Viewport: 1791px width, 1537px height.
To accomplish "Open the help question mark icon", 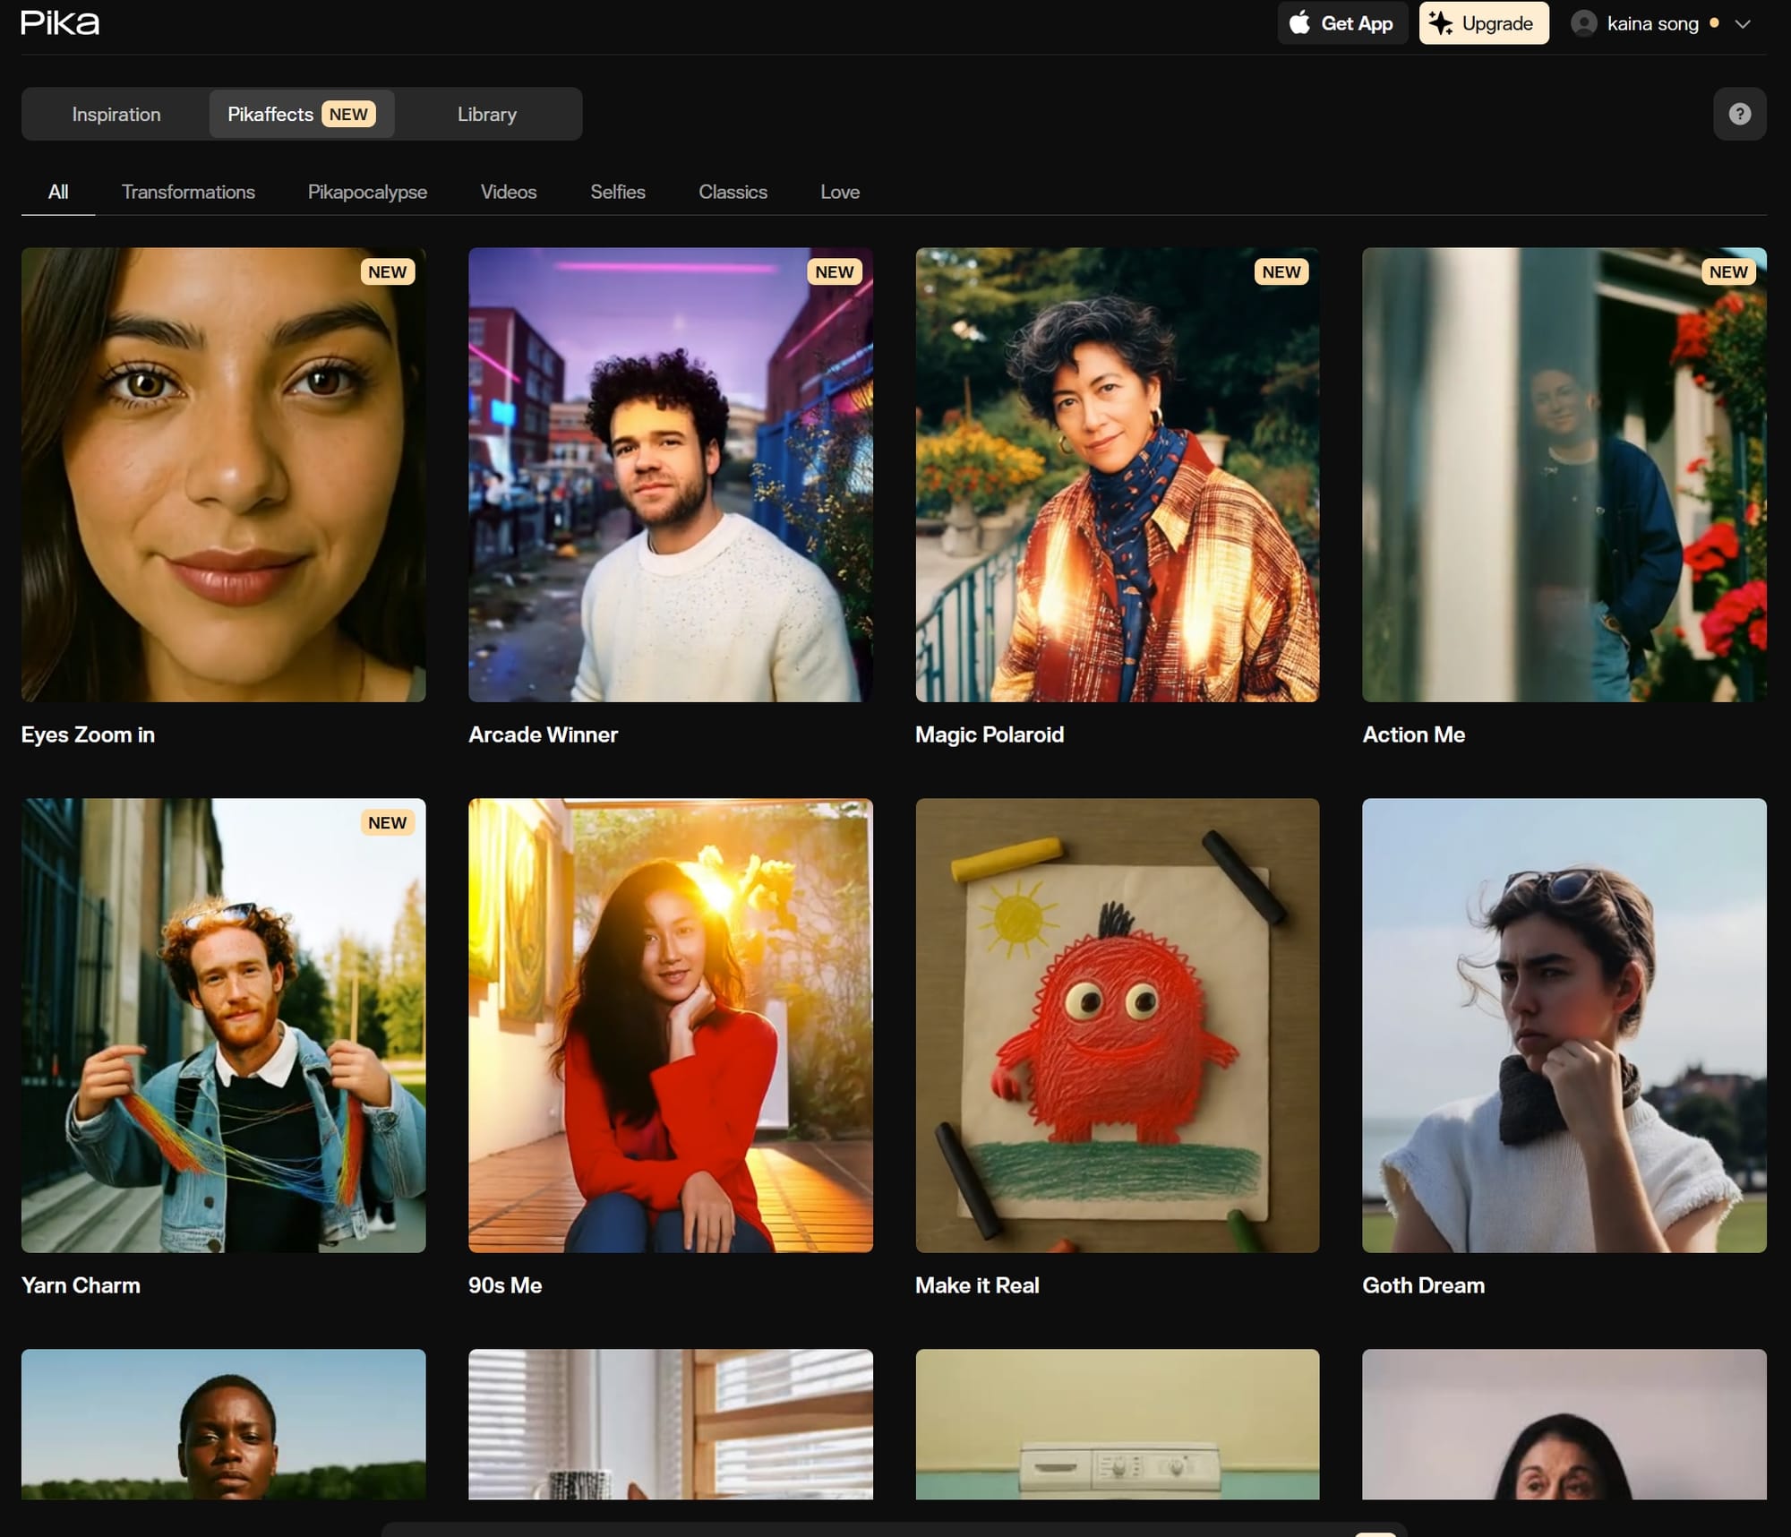I will (x=1739, y=114).
